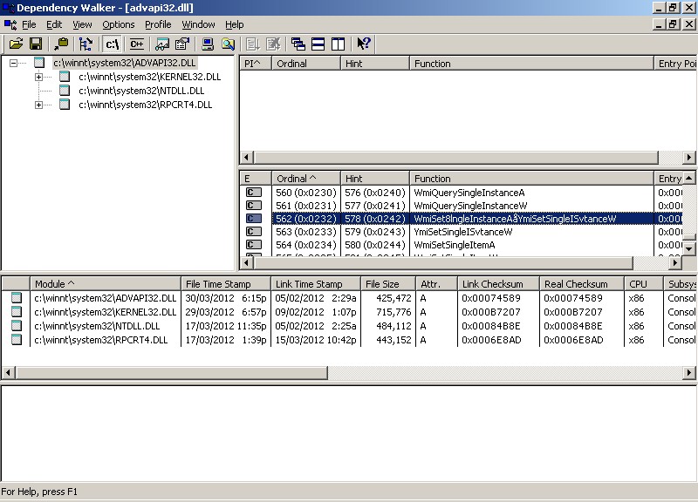Sort imports pane by PI column header
The image size is (698, 502).
256,64
